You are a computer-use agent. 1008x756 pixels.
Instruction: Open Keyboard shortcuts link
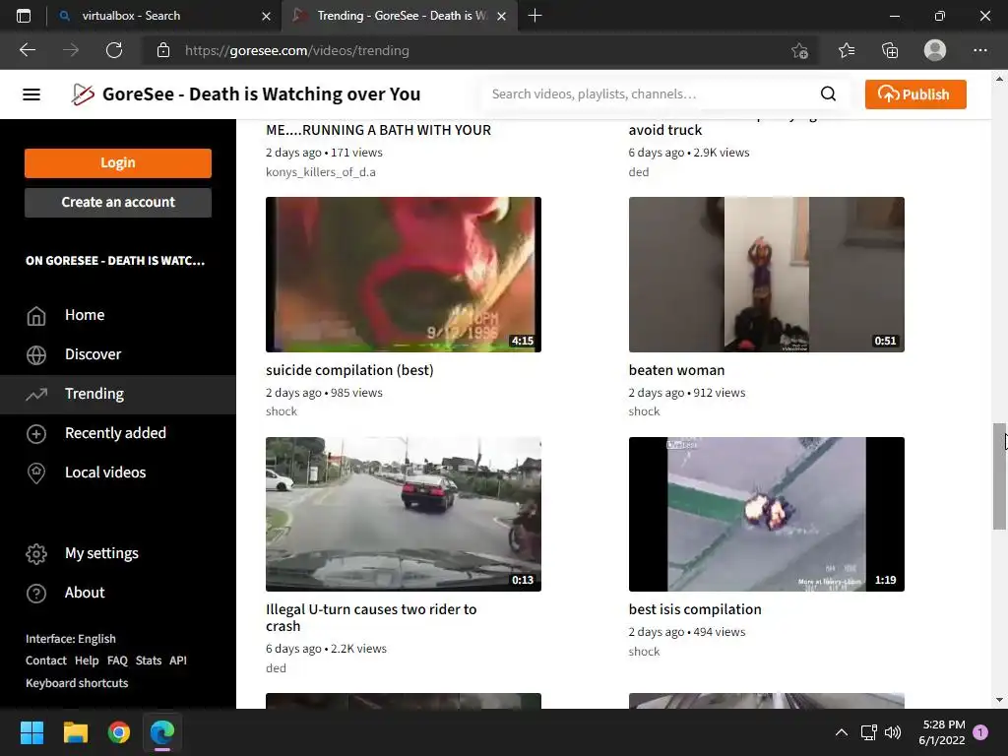point(77,683)
